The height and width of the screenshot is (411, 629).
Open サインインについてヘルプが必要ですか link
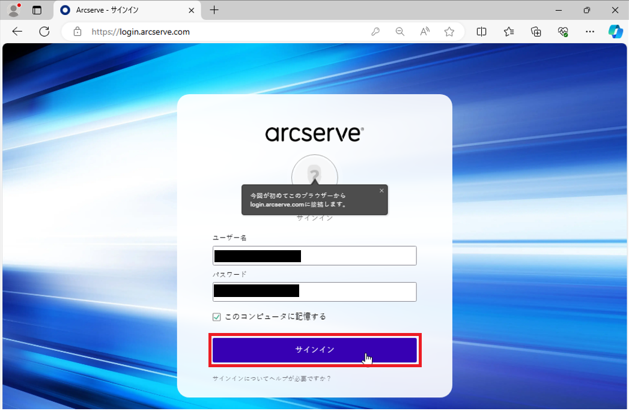[272, 379]
